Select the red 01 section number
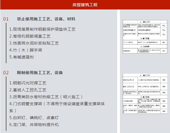The image size is (170, 133). click(x=6, y=19)
